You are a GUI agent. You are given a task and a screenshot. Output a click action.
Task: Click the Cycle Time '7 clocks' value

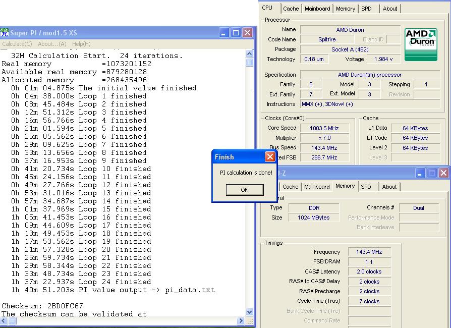(369, 301)
